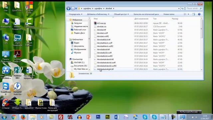Click the Explorer back arrow button

coord(69,9)
